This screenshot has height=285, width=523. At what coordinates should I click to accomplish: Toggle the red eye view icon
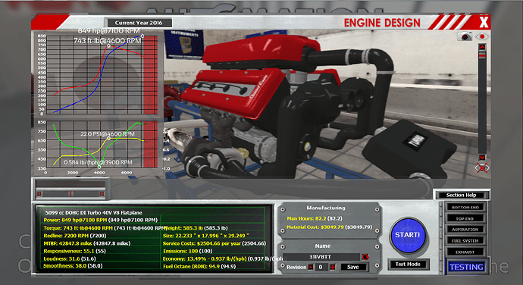pos(482,36)
